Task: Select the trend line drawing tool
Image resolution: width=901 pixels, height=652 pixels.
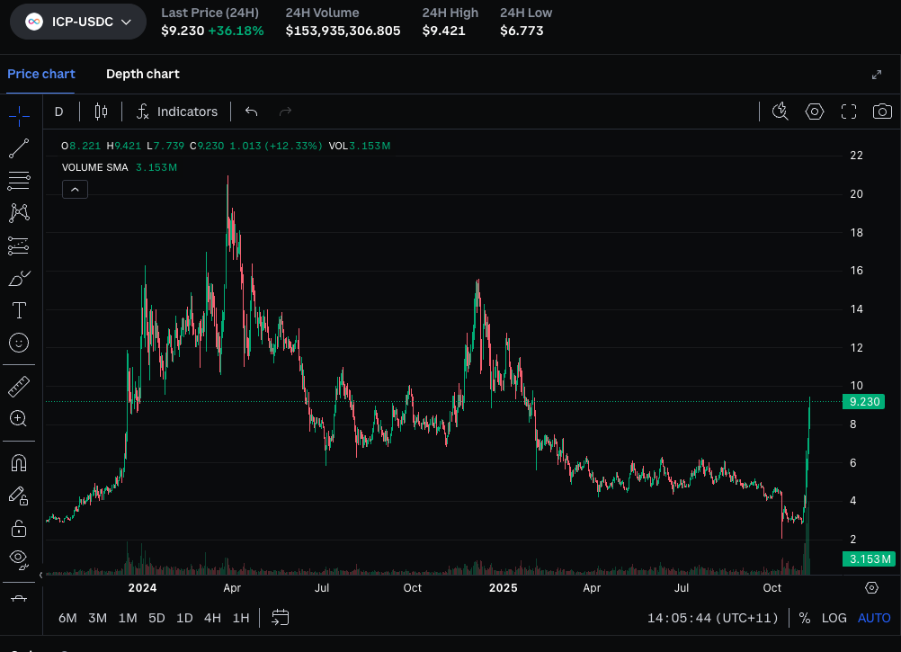Action: click(19, 148)
